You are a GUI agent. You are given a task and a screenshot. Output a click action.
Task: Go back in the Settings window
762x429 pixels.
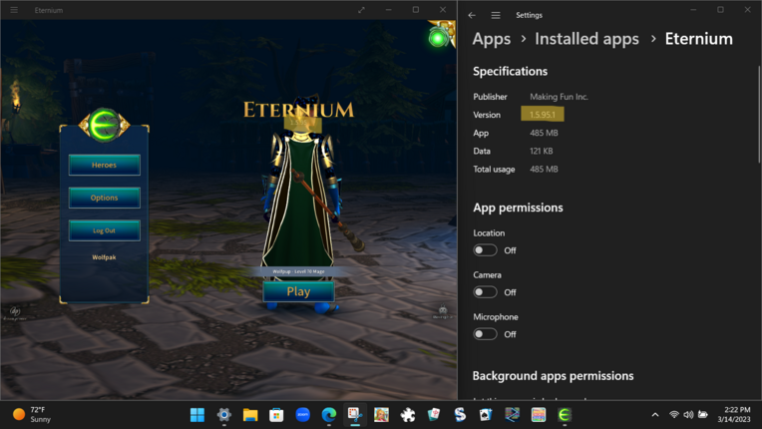pyautogui.click(x=472, y=15)
